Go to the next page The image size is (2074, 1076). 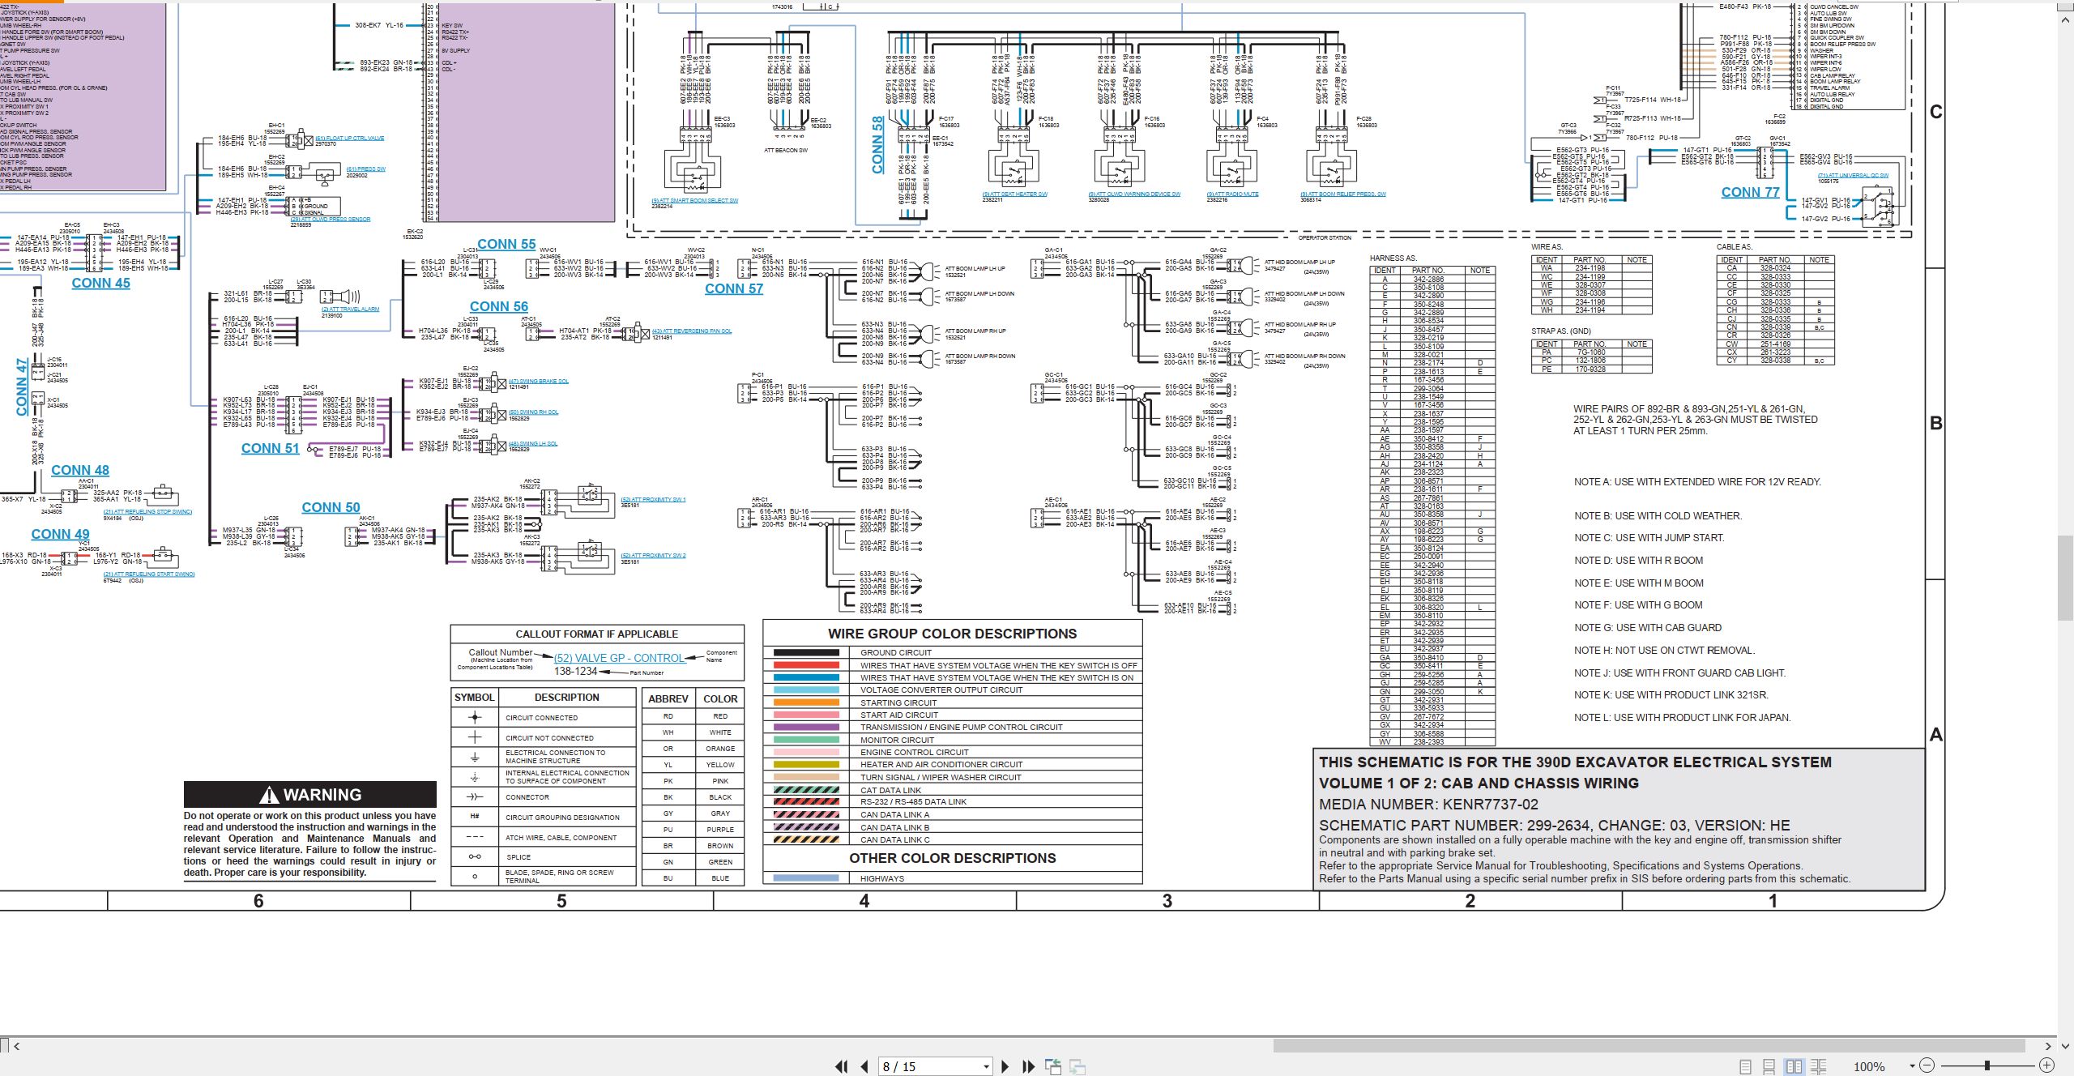pos(1005,1066)
